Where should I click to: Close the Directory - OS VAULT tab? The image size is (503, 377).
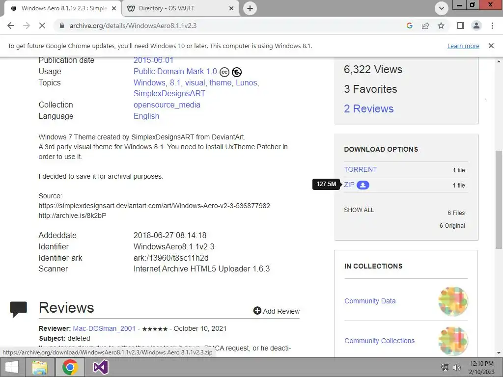click(231, 8)
